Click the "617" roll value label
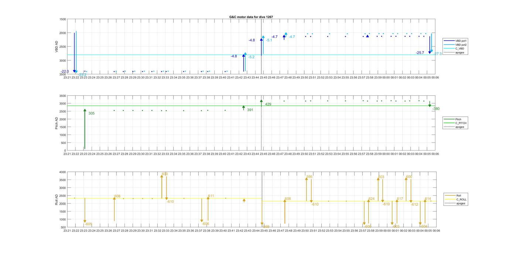 (400, 199)
